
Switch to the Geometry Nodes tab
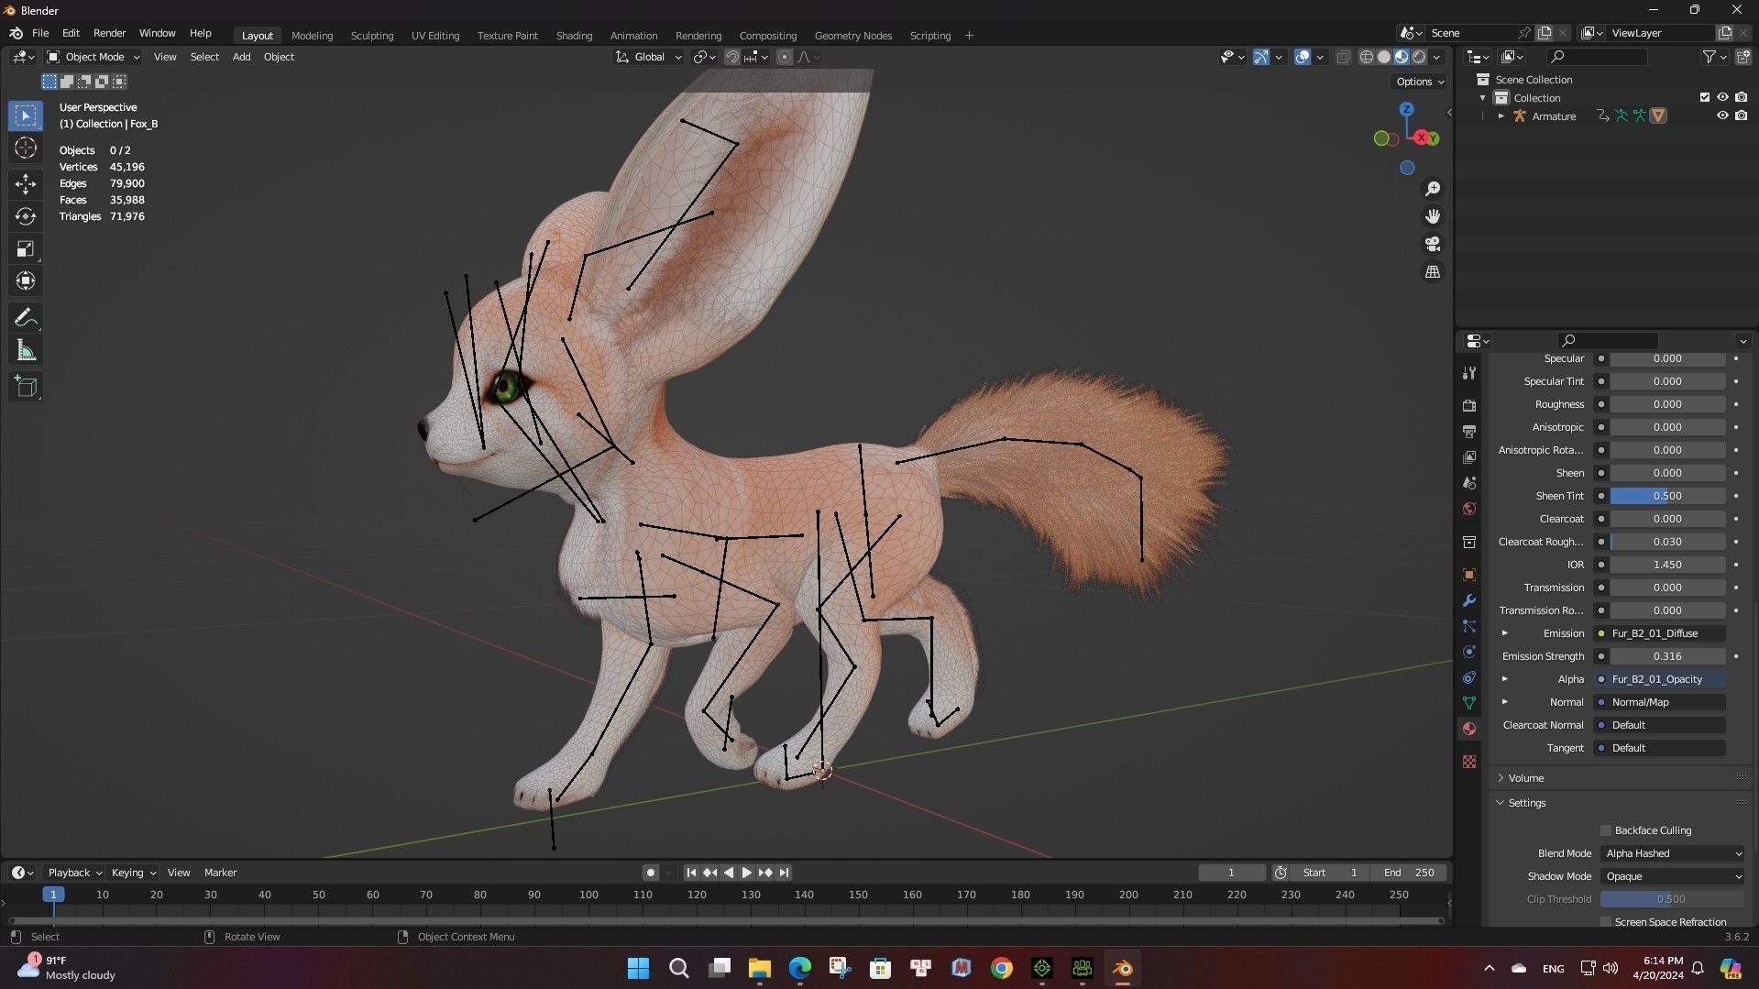coord(852,36)
